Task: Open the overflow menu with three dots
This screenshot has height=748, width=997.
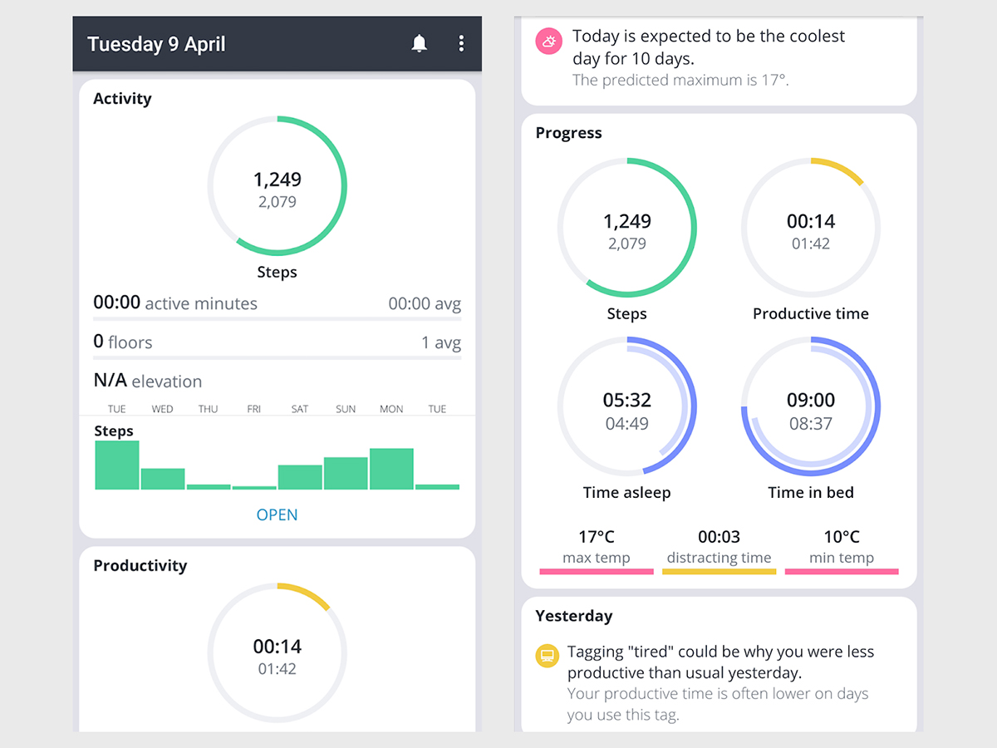Action: point(461,43)
